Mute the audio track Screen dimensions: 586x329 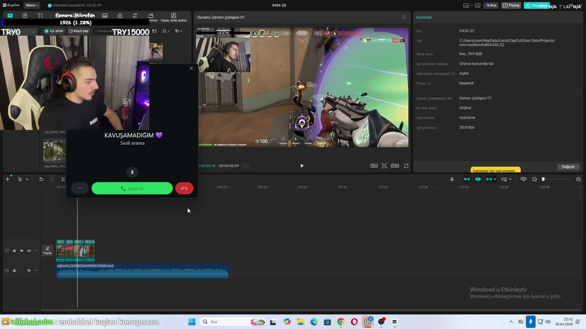click(x=29, y=270)
